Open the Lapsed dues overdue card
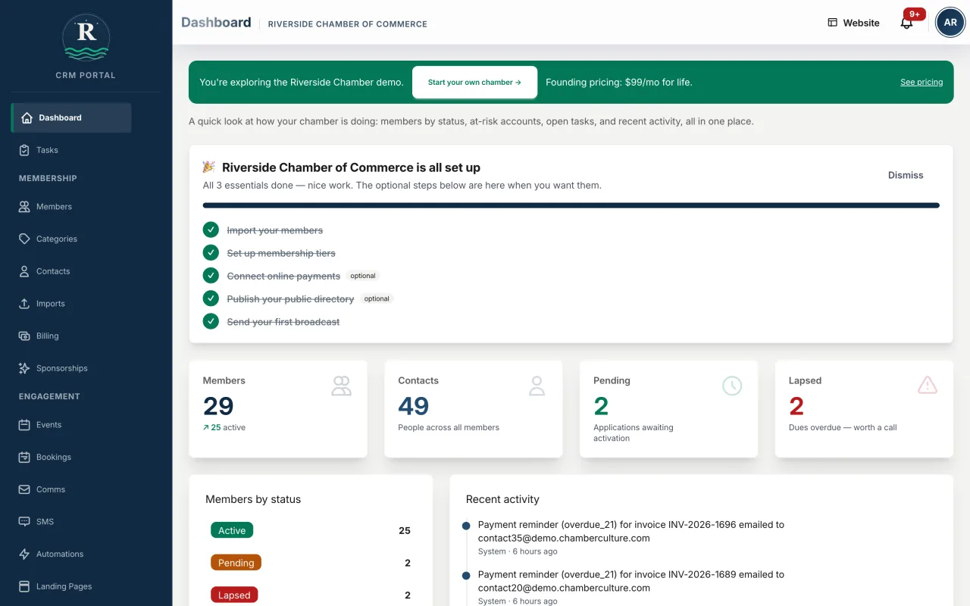 tap(864, 408)
